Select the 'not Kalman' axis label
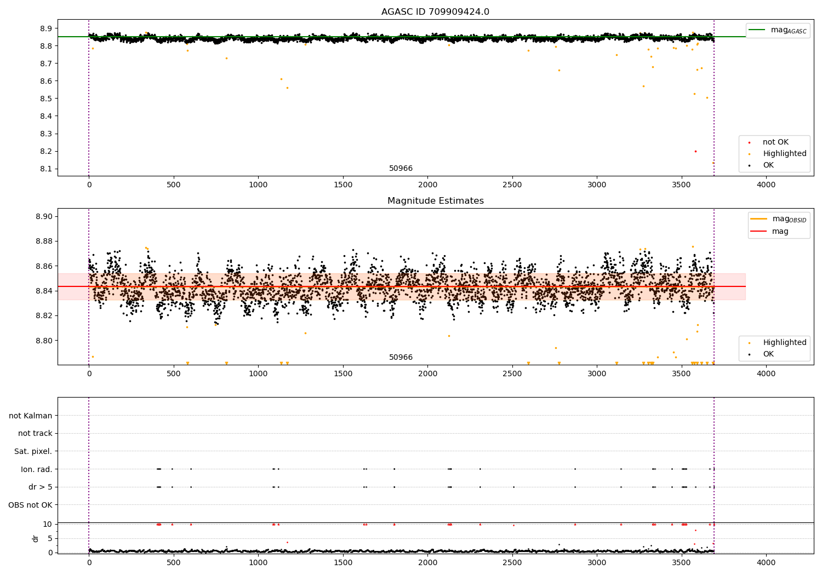This screenshot has height=575, width=822. point(31,416)
